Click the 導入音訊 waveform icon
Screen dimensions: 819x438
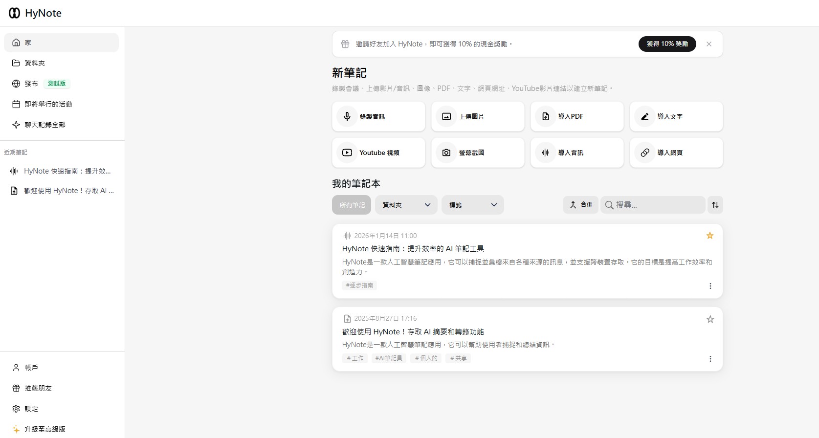546,153
